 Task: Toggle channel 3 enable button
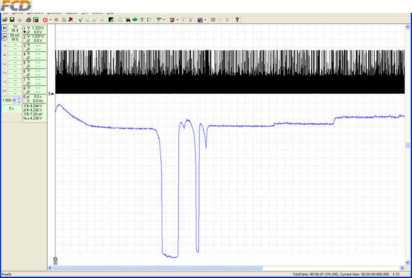[5, 46]
